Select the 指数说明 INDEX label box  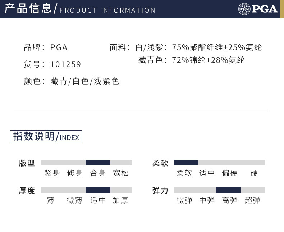click(46, 137)
